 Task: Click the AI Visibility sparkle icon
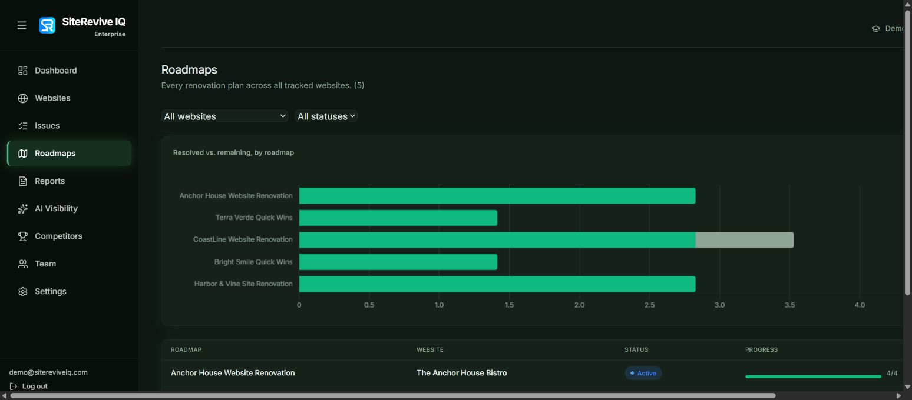pyautogui.click(x=23, y=209)
